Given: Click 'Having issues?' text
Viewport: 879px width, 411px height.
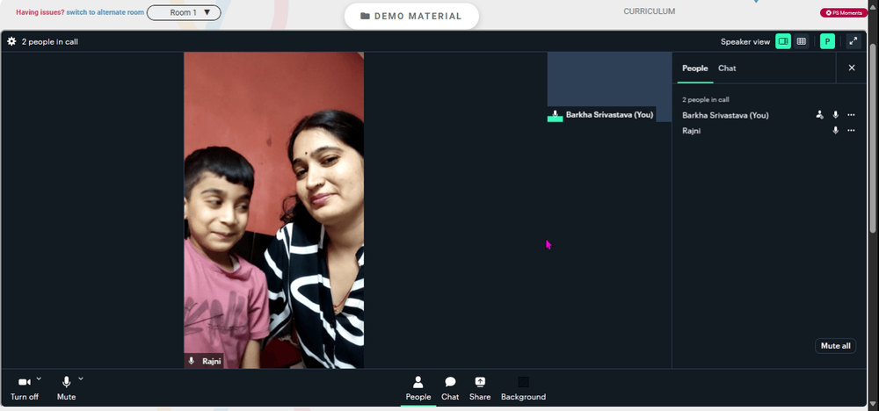Looking at the screenshot, I should point(40,12).
